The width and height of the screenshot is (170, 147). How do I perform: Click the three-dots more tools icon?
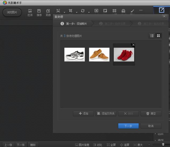tap(141, 10)
